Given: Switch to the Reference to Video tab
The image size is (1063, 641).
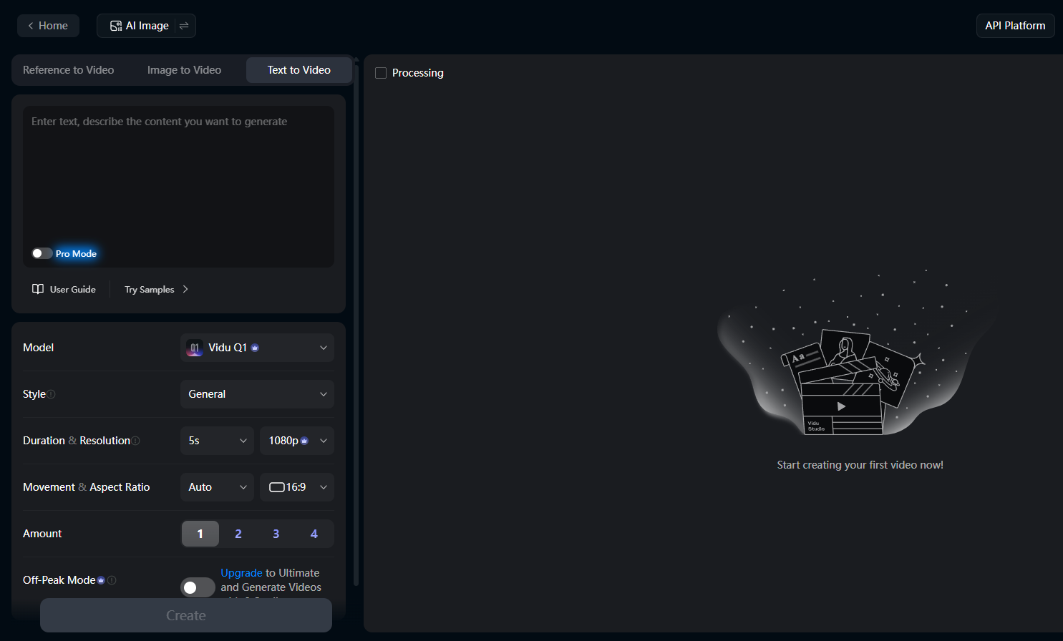Looking at the screenshot, I should pos(69,70).
